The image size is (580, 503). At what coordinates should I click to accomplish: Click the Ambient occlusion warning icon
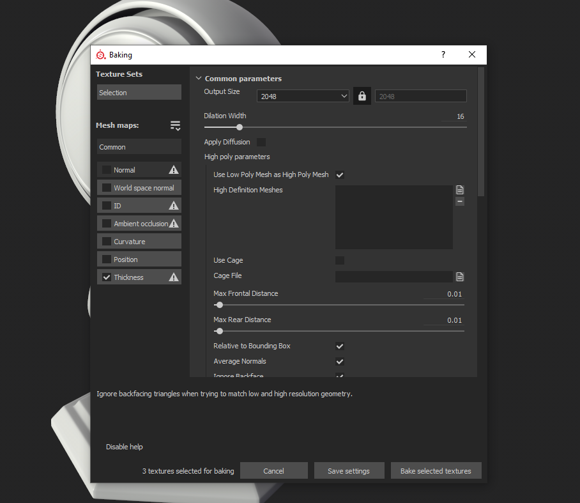pyautogui.click(x=173, y=224)
